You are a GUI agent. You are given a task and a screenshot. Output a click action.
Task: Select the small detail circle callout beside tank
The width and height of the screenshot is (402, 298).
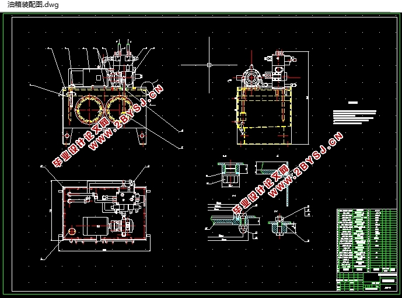(x=147, y=87)
